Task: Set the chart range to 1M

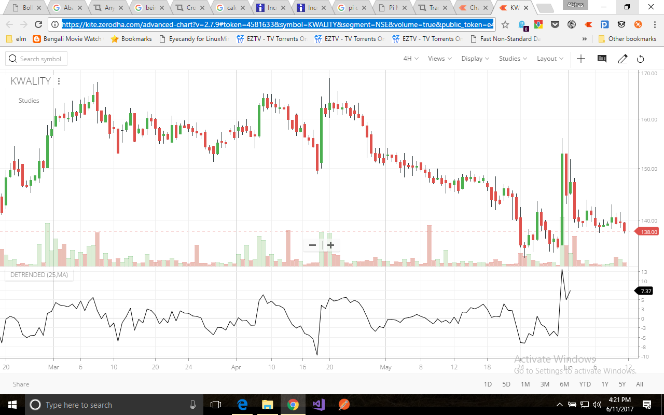Action: (x=525, y=384)
